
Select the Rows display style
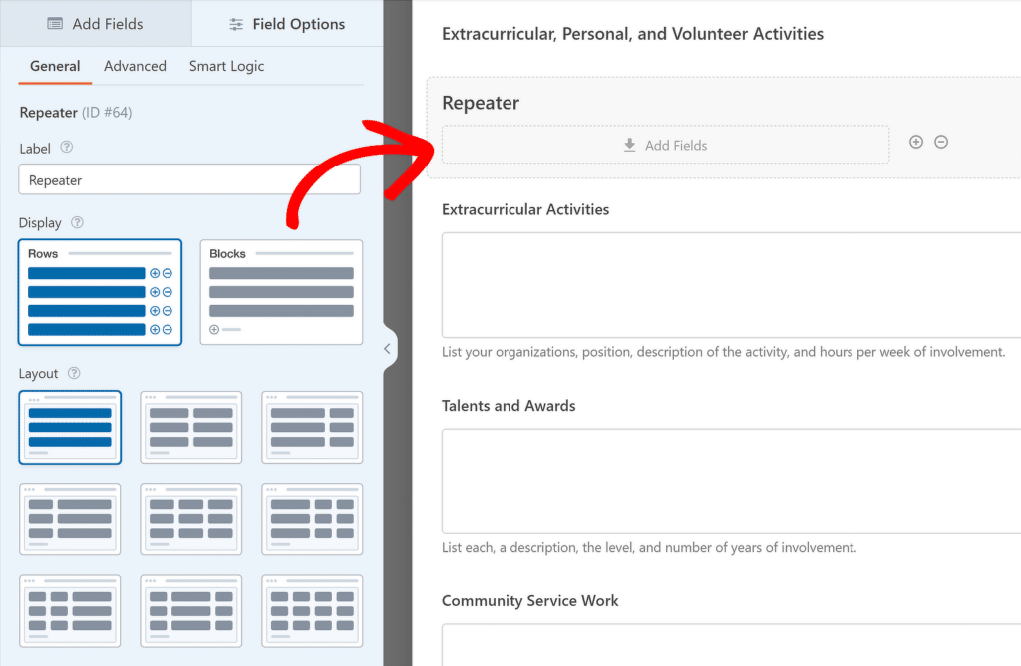point(100,291)
